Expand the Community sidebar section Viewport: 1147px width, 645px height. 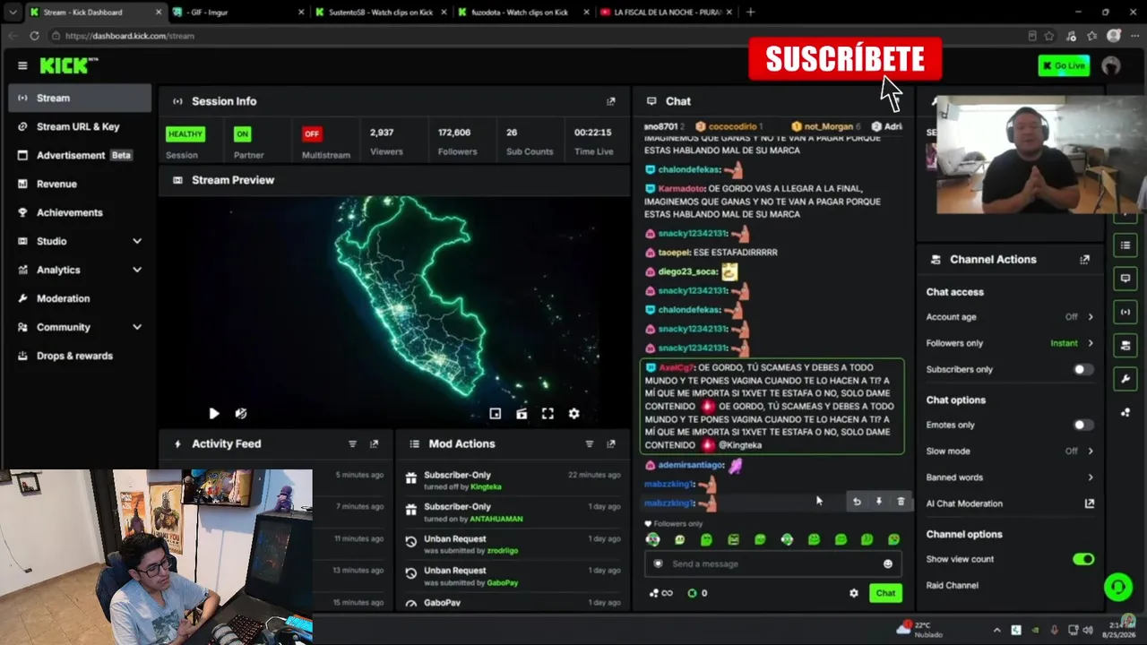(x=80, y=327)
